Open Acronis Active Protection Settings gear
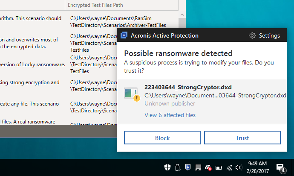 tap(252, 35)
